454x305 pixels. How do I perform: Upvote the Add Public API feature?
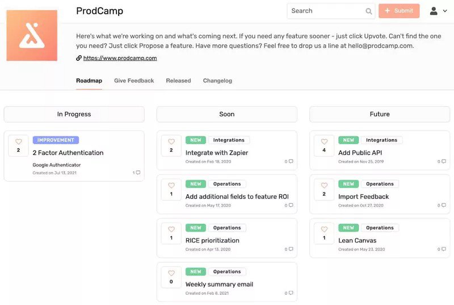tap(324, 142)
